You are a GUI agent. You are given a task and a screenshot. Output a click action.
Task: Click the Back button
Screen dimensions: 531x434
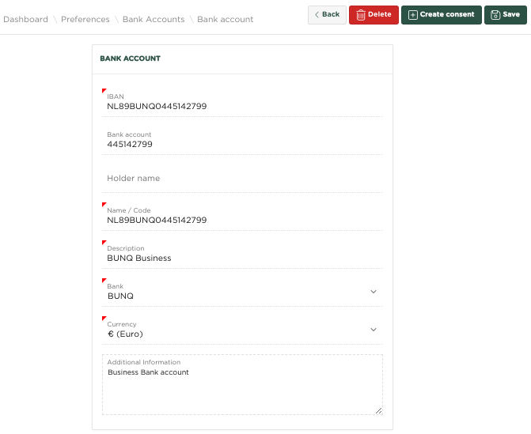tap(327, 15)
